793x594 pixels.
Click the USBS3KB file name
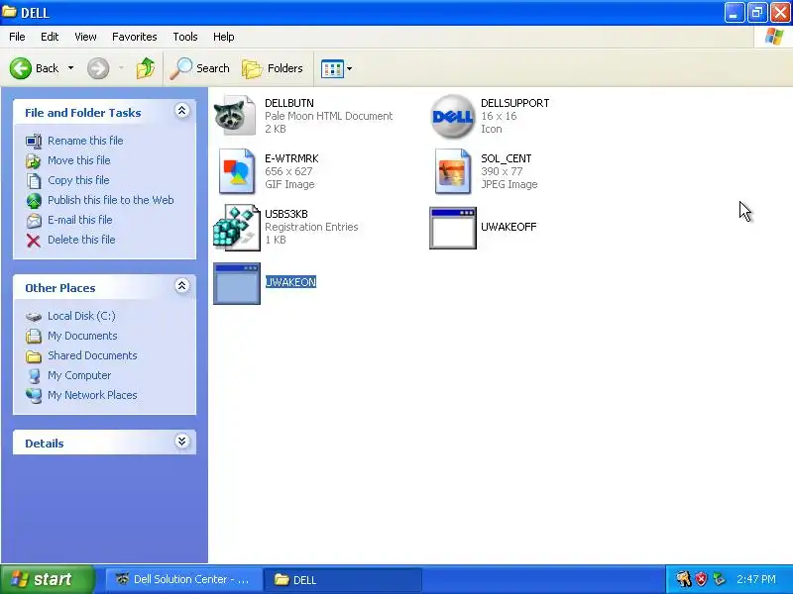[286, 214]
